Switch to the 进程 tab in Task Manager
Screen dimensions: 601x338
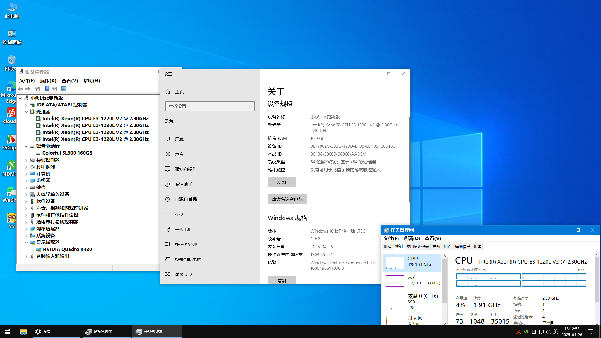(388, 247)
